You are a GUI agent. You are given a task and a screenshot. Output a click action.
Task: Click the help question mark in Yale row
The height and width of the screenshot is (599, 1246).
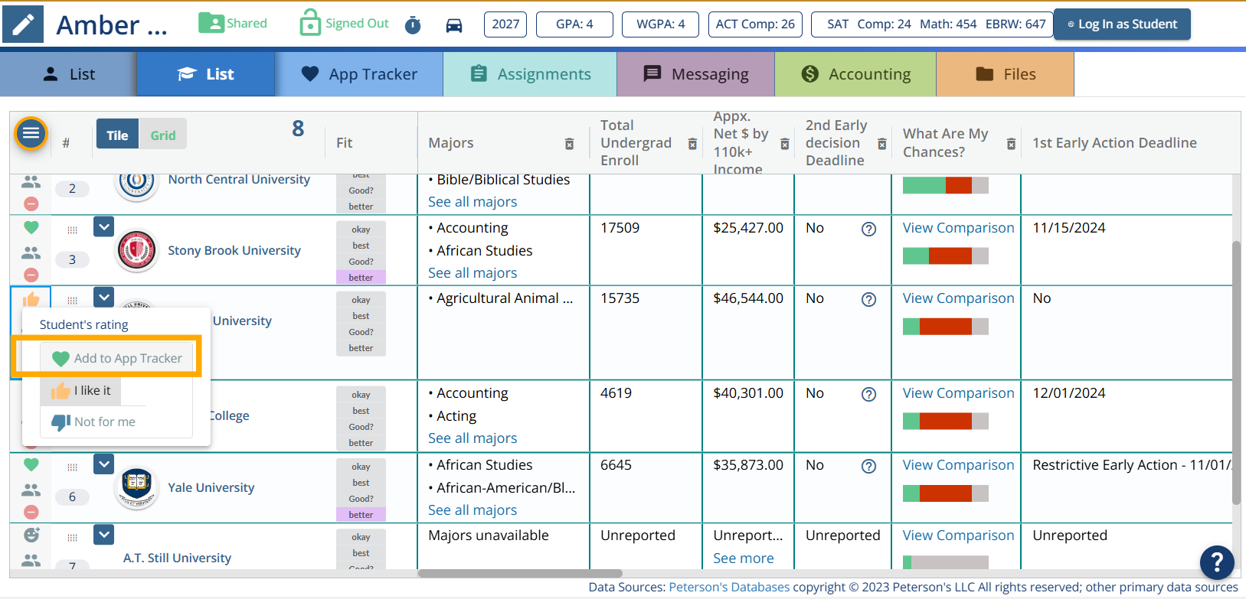pos(868,466)
